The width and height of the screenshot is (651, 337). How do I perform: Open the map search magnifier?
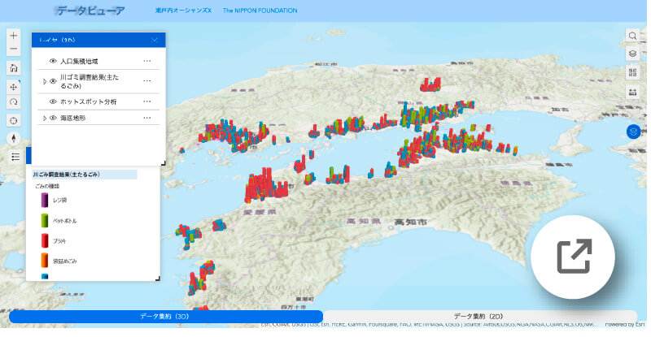click(632, 37)
